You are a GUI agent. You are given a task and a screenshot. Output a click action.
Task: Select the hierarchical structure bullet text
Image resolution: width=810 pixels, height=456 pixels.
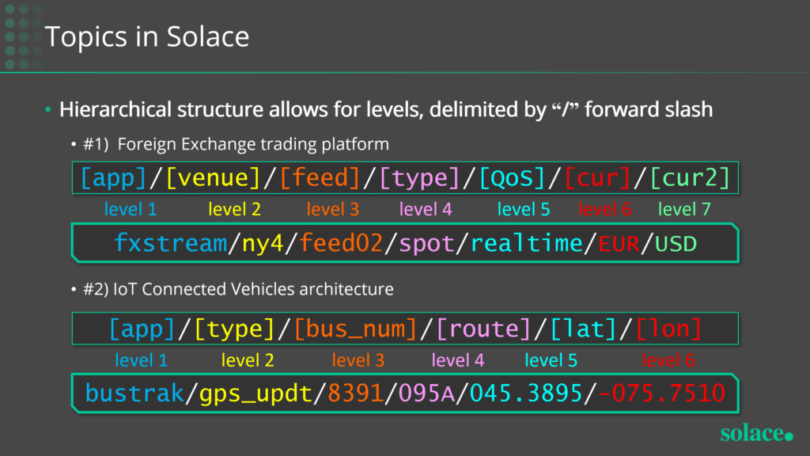coord(386,109)
